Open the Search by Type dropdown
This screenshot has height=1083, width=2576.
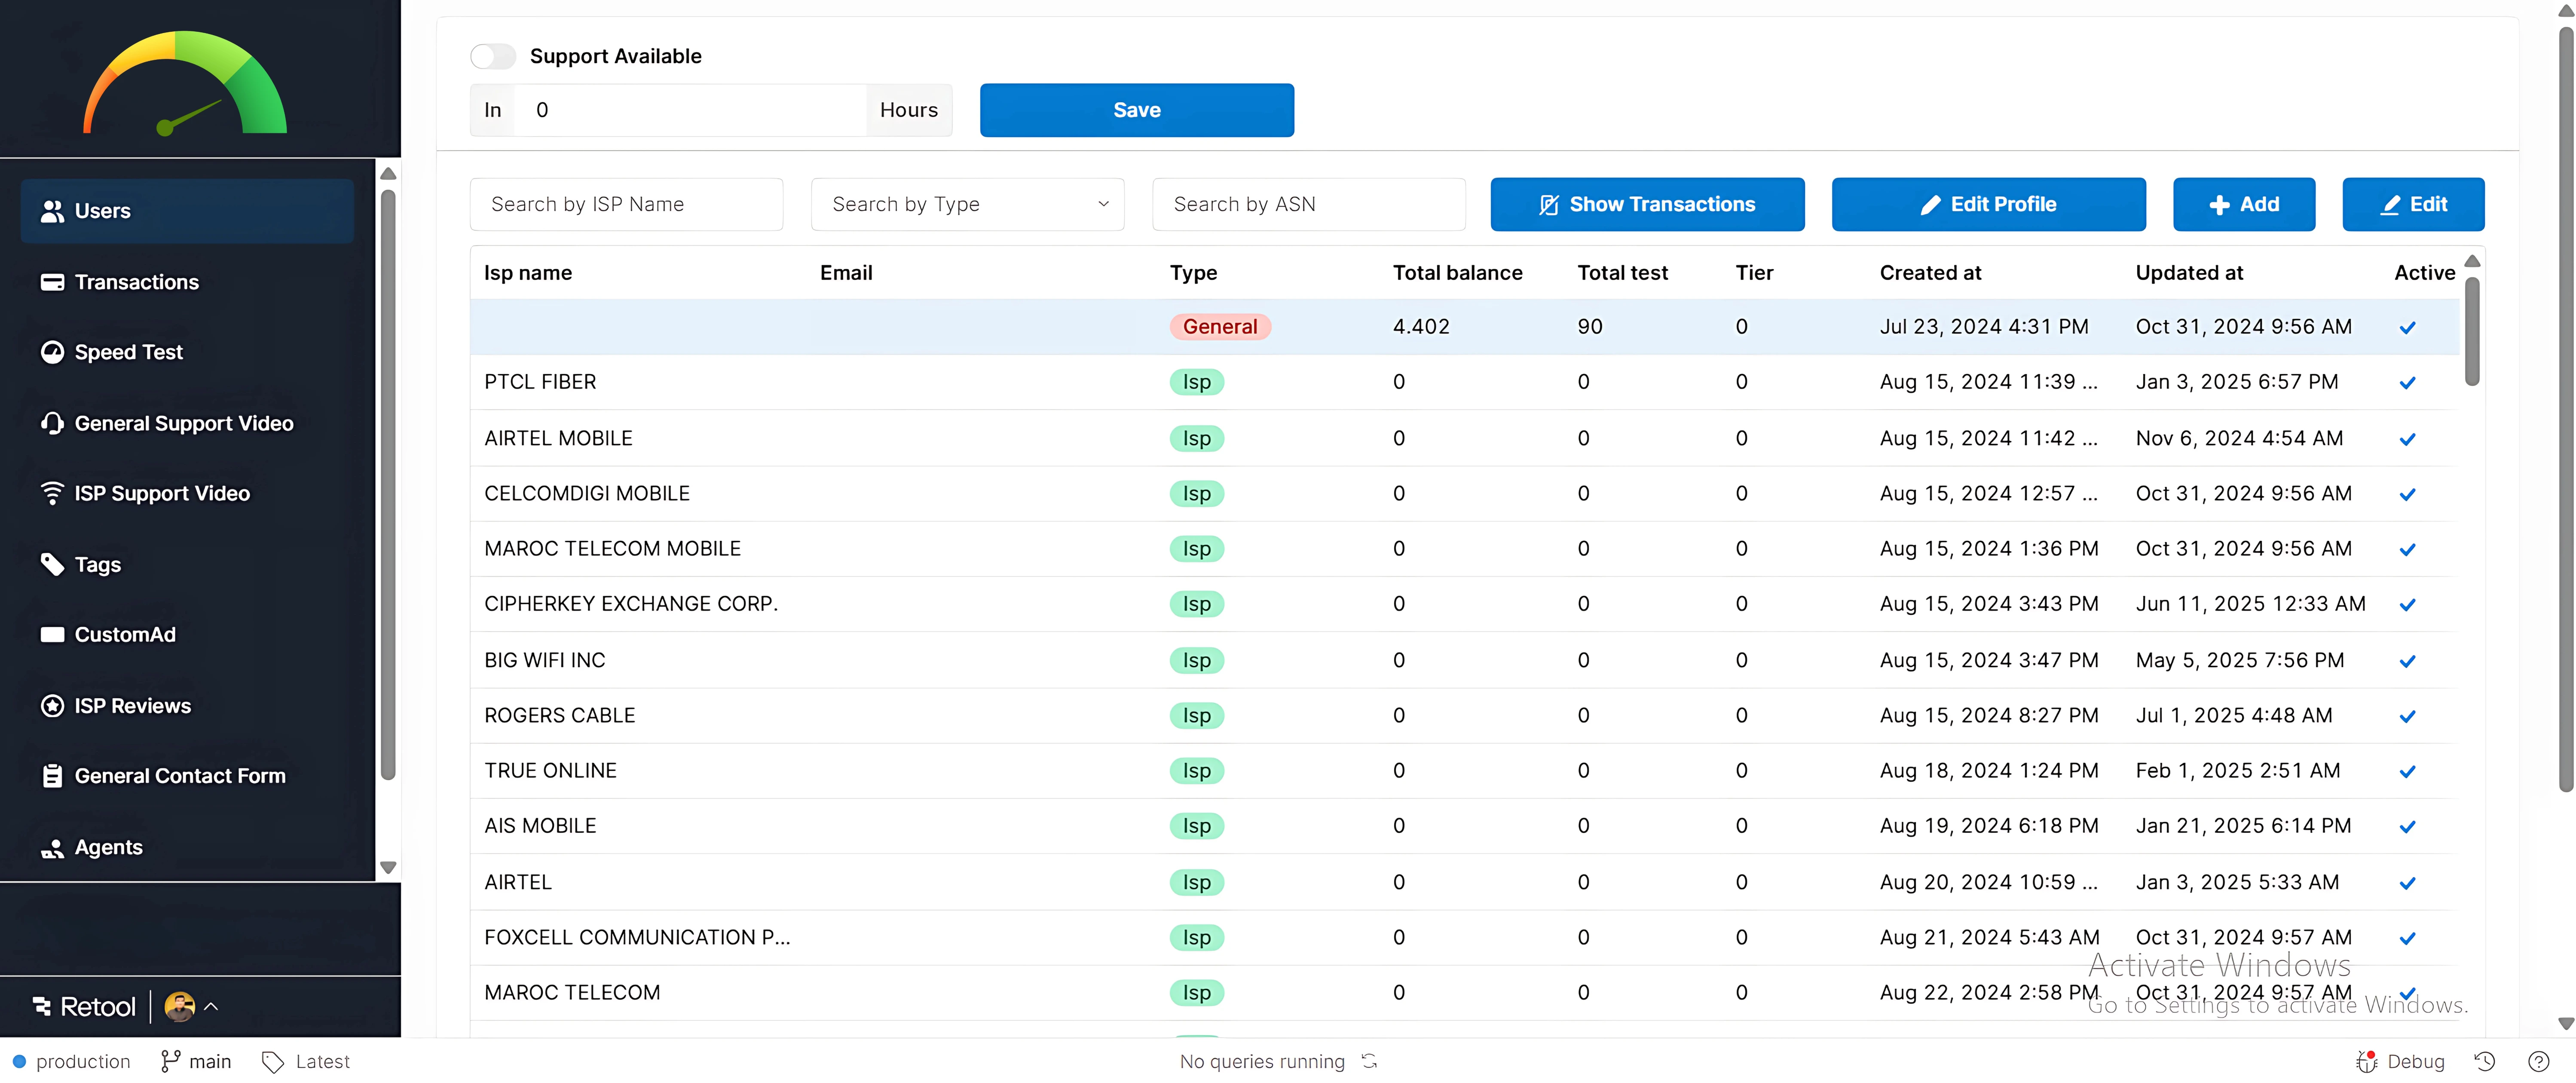(x=967, y=204)
